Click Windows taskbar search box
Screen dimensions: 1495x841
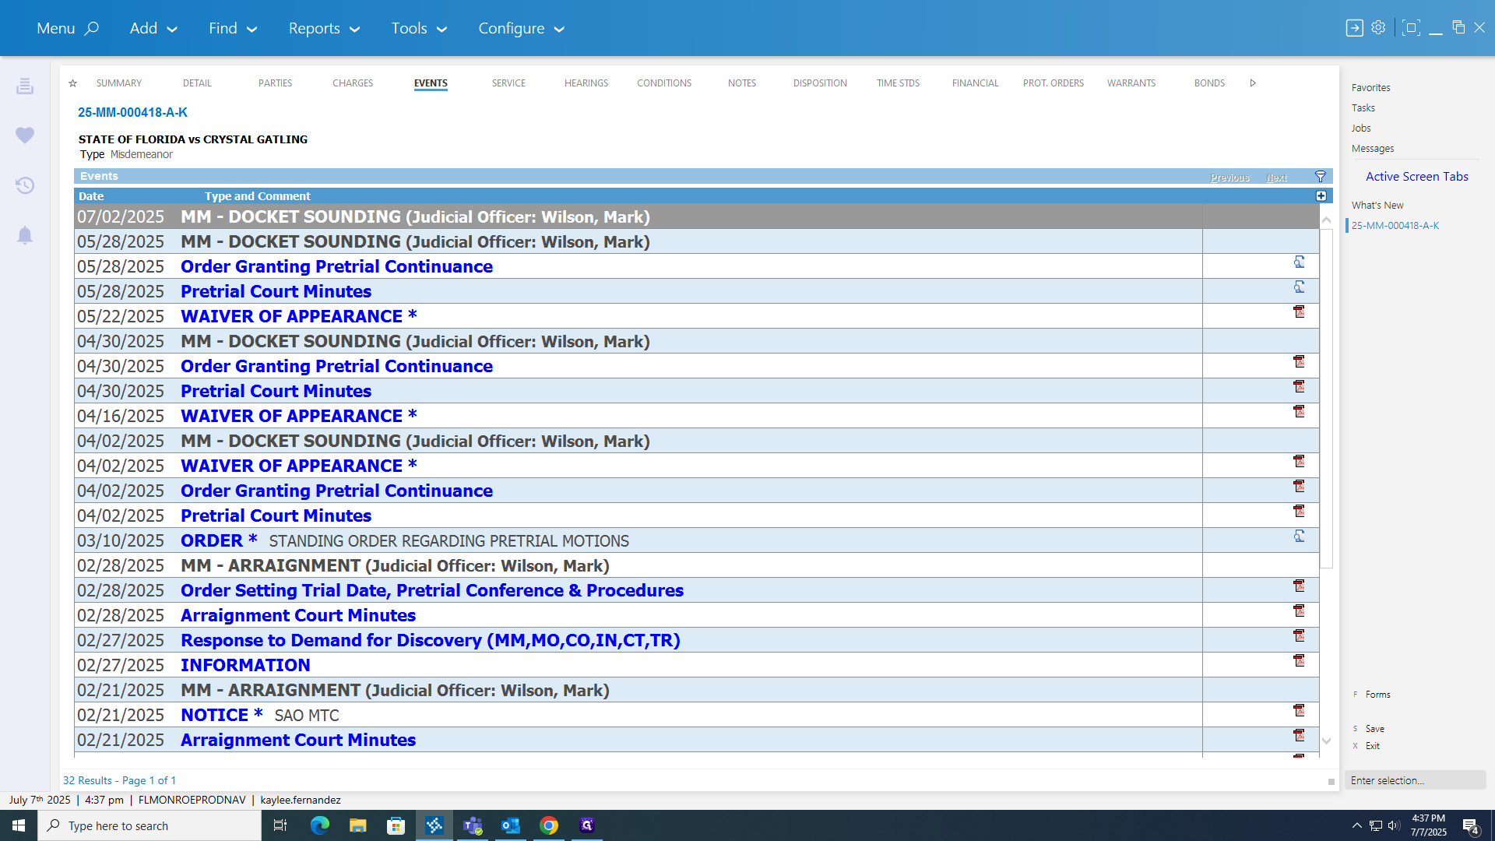tap(149, 825)
